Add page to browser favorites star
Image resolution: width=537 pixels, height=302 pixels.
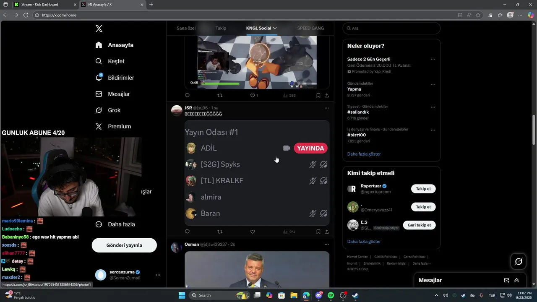(478, 15)
